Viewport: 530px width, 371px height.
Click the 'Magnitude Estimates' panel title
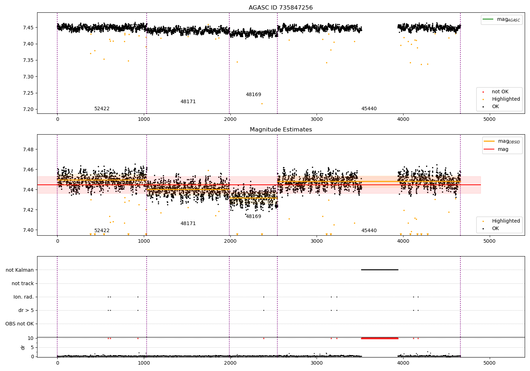pyautogui.click(x=281, y=130)
